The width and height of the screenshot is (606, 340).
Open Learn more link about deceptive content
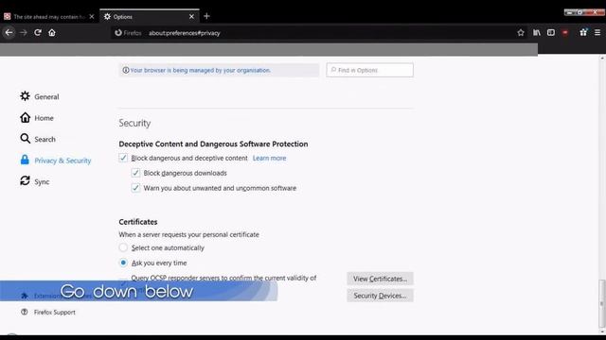tap(269, 158)
